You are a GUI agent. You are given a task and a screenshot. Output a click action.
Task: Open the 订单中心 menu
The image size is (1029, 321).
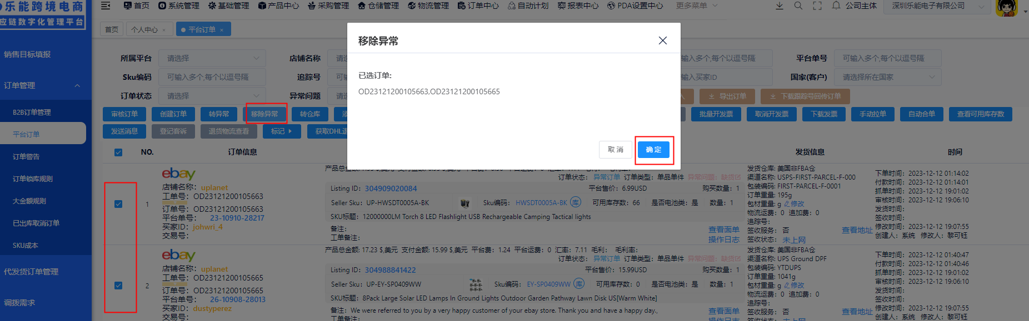pos(478,6)
